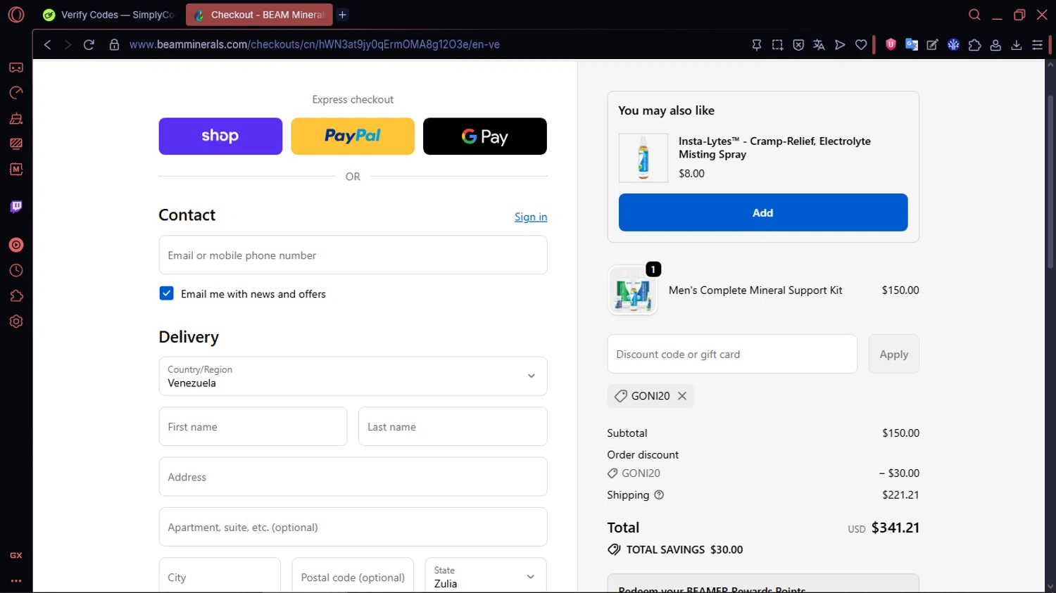Focus the Email or mobile phone number field

point(353,255)
